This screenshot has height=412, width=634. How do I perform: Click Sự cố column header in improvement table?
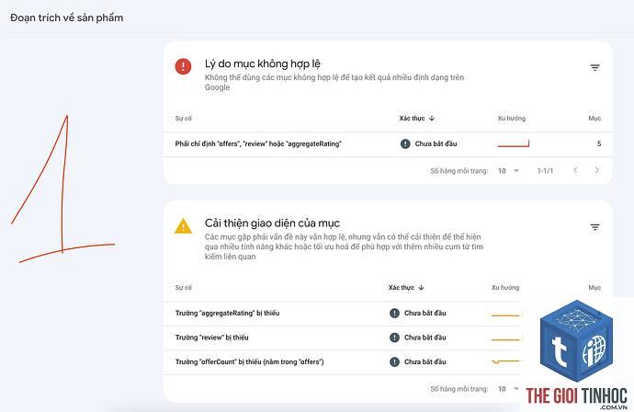pos(183,287)
